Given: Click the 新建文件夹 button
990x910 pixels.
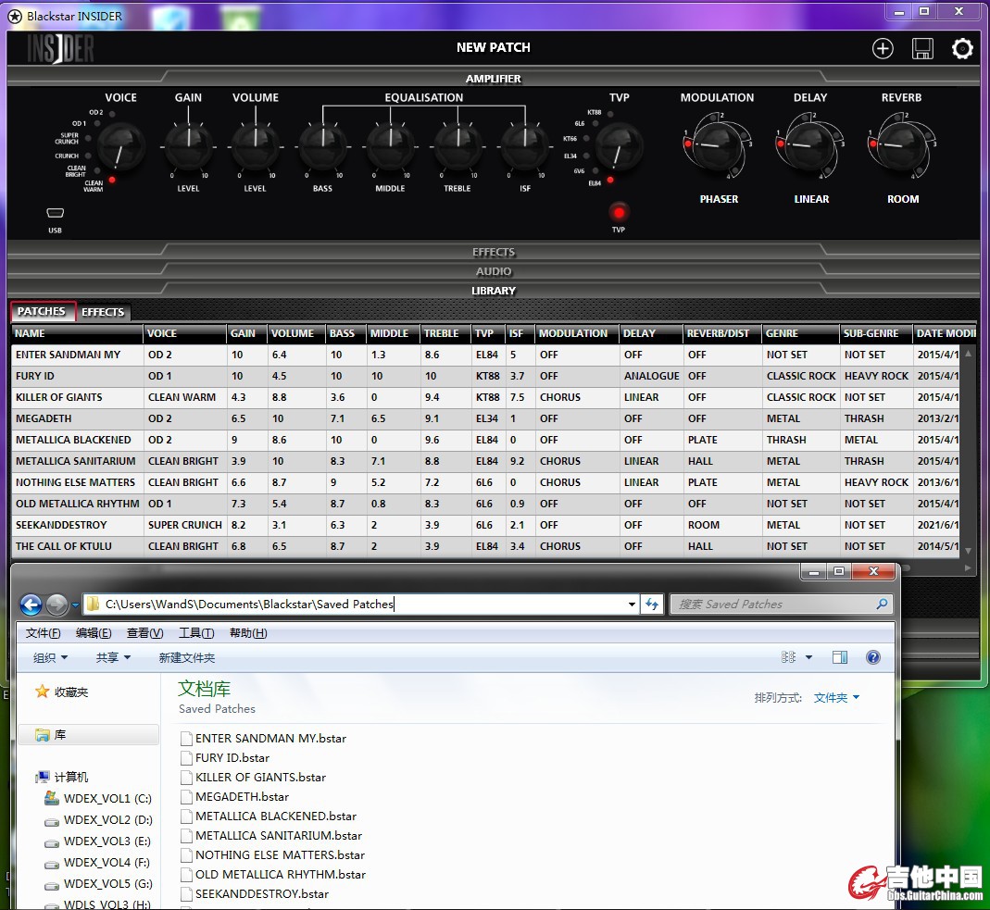Looking at the screenshot, I should click(187, 657).
